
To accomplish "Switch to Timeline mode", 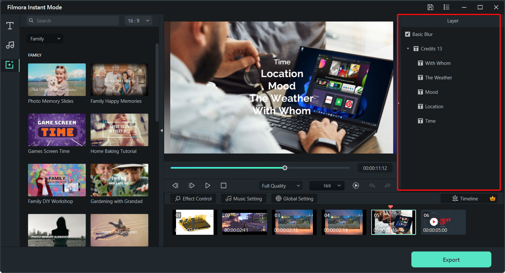I will click(x=465, y=198).
